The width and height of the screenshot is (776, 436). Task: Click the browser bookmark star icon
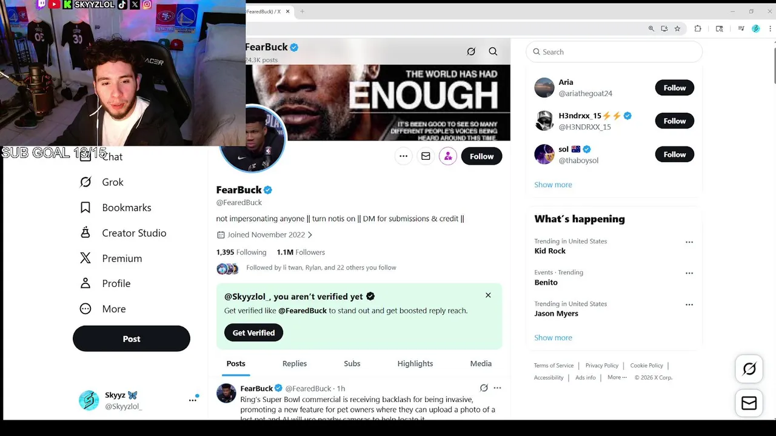tap(677, 28)
